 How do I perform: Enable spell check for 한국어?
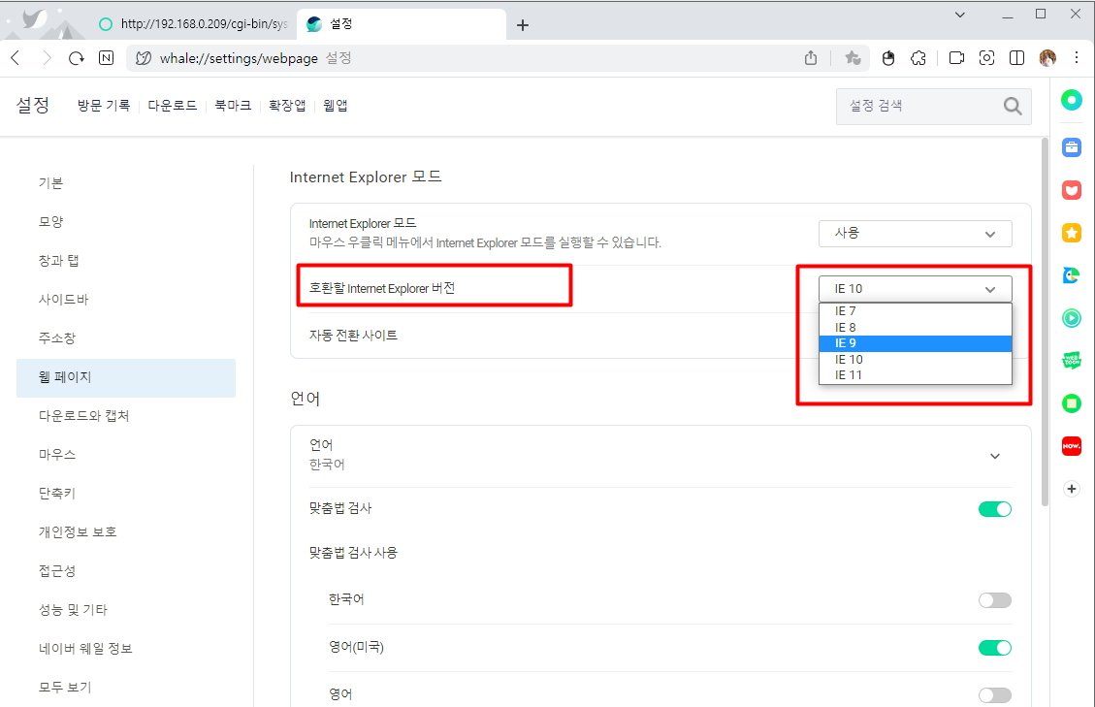994,600
